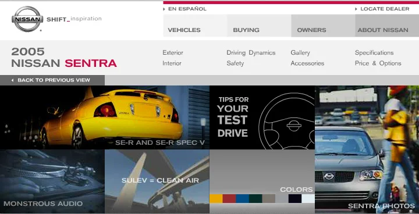419x214 pixels.
Task: Click the Colors label
Action: tap(296, 190)
